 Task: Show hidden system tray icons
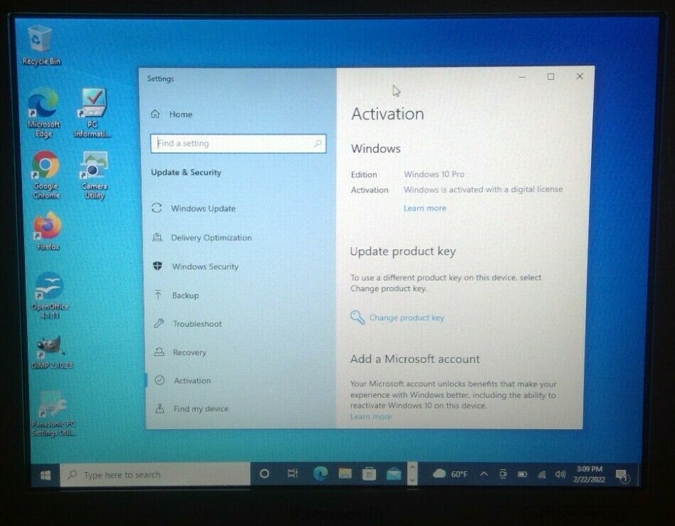[484, 474]
